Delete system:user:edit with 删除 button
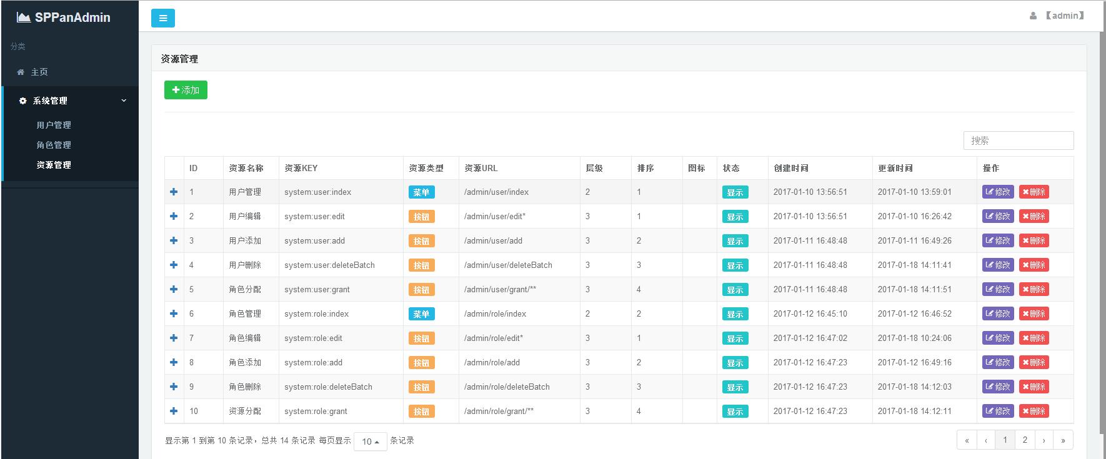This screenshot has width=1106, height=459. tap(1034, 216)
